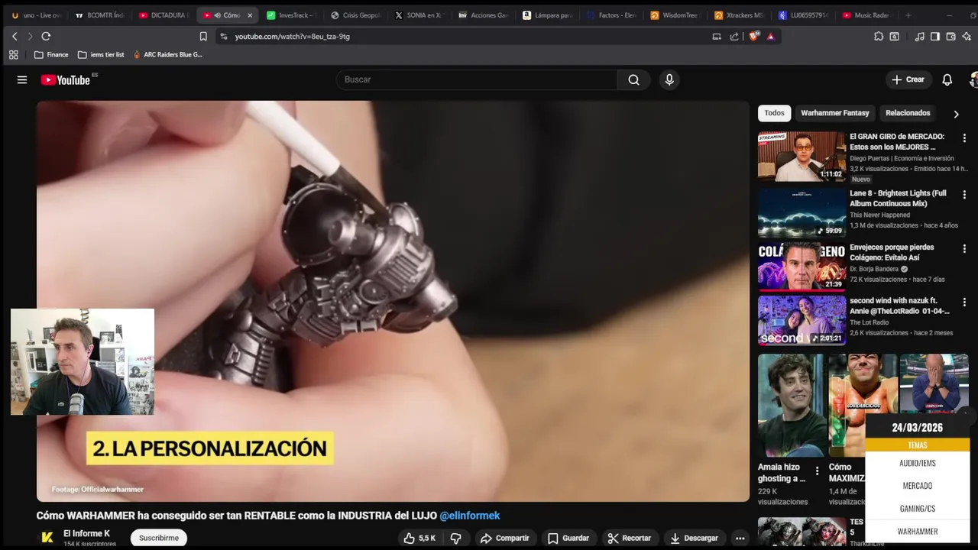Click the Suscribirme button
The height and width of the screenshot is (550, 978).
(x=159, y=538)
